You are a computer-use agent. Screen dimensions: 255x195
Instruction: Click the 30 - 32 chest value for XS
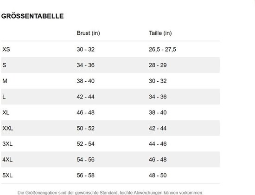[x=86, y=49]
